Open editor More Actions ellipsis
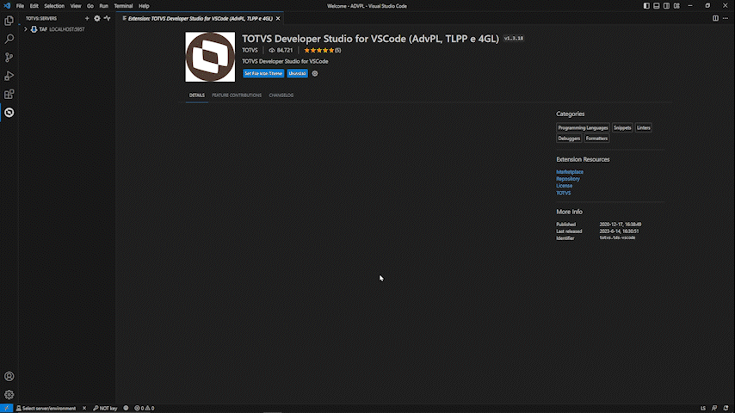Screen dimensions: 735x413 coord(726,18)
